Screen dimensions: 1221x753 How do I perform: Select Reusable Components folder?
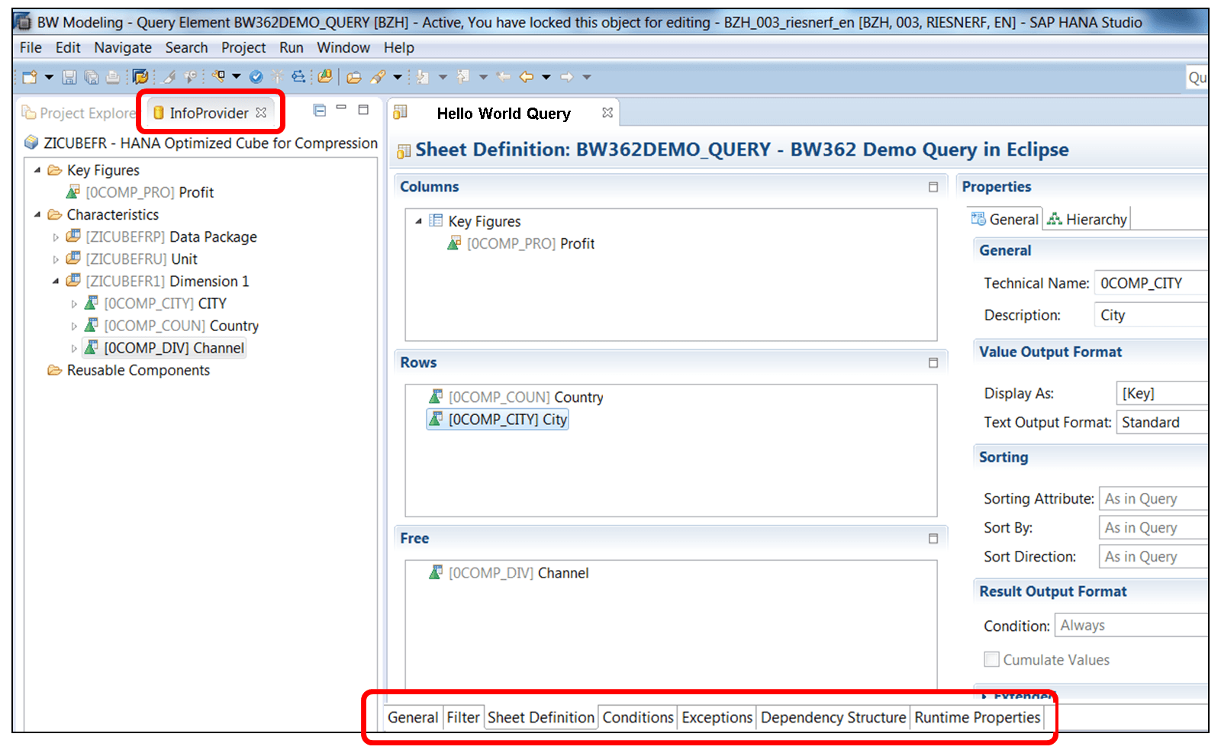pyautogui.click(x=128, y=371)
